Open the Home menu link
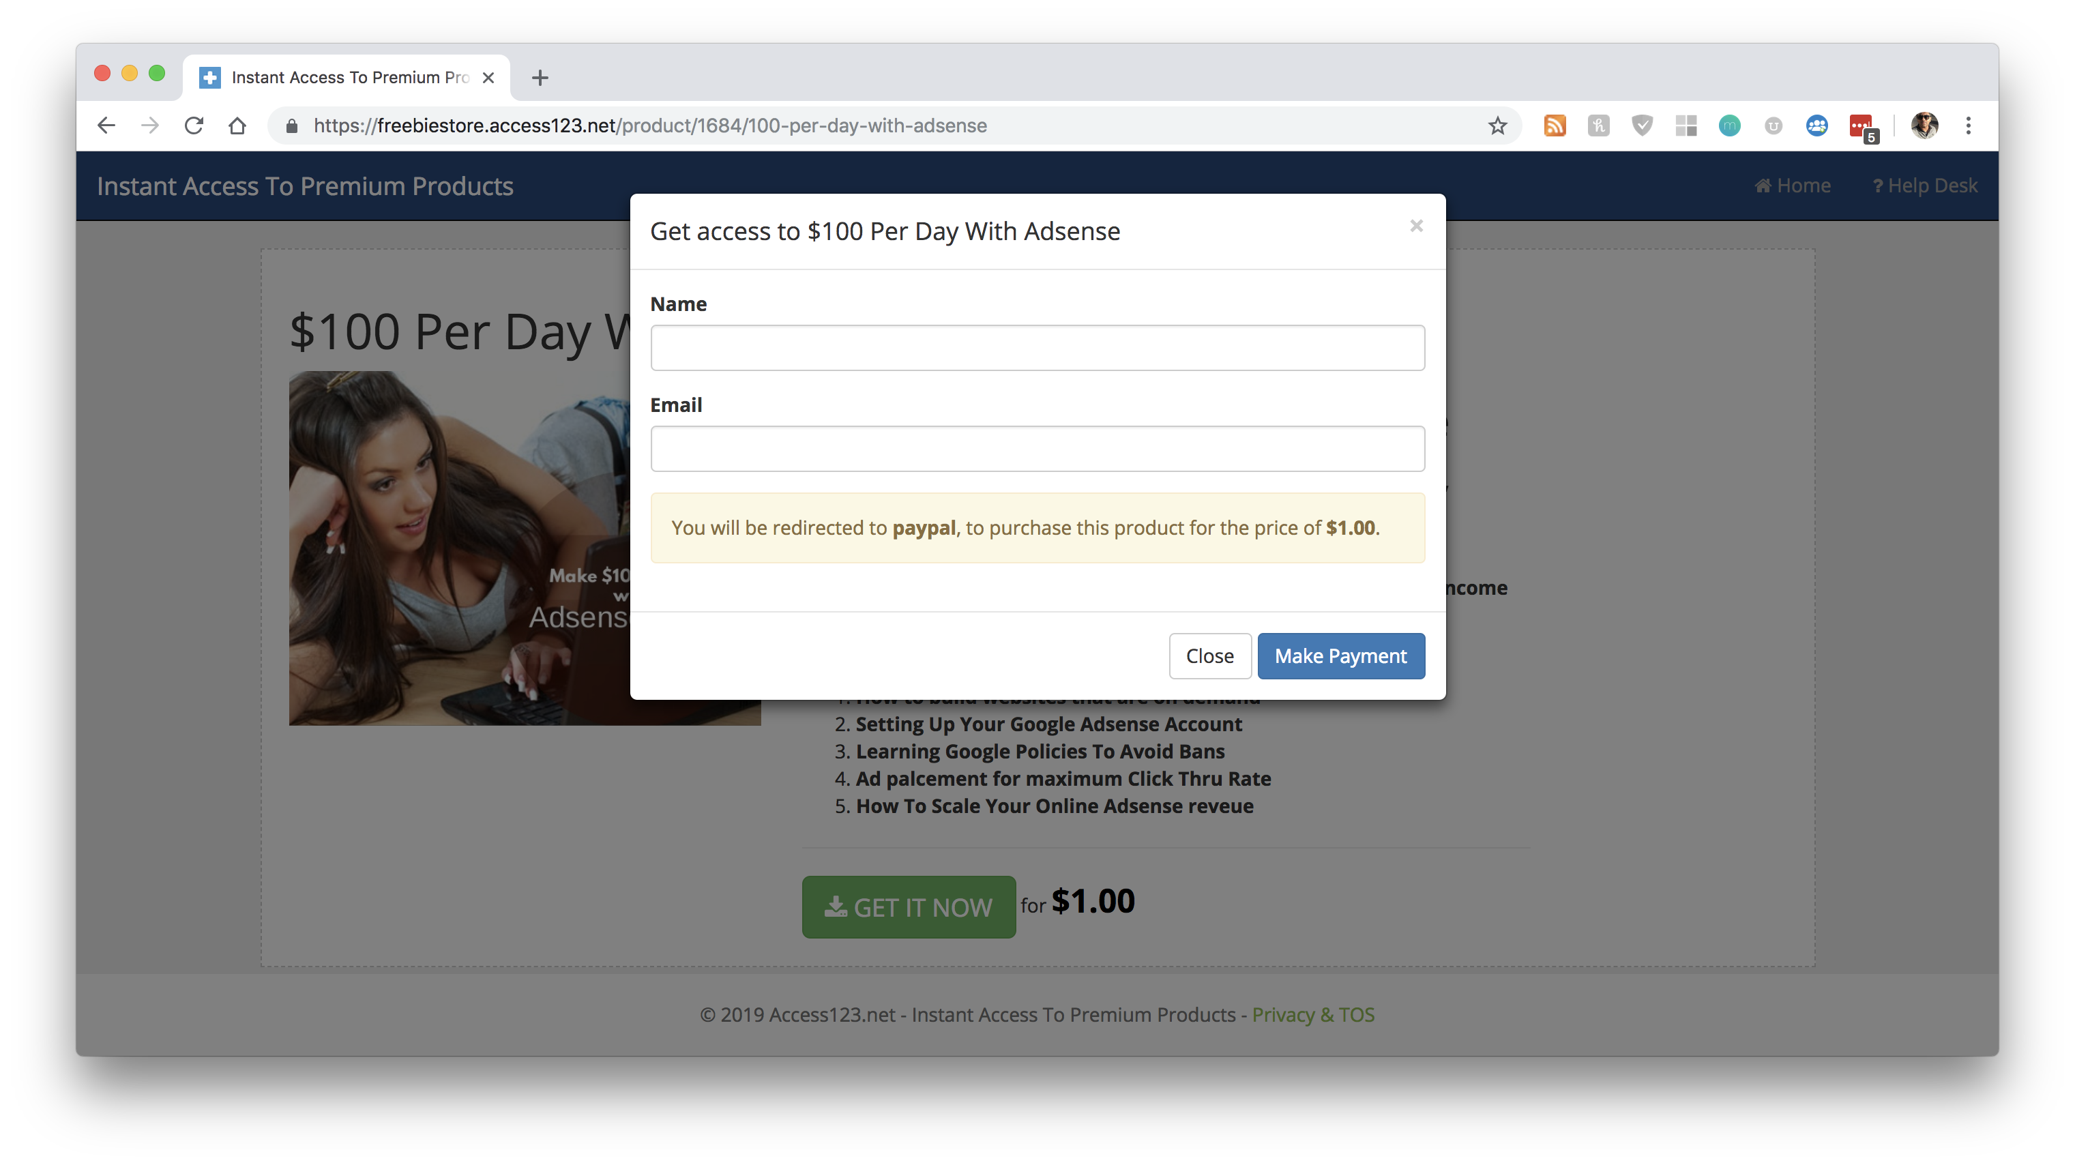Viewport: 2075px width, 1165px height. click(1793, 186)
